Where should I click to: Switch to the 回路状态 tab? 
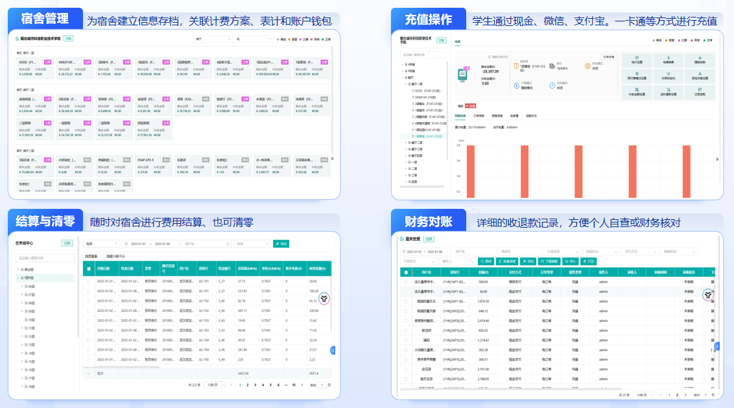[531, 115]
